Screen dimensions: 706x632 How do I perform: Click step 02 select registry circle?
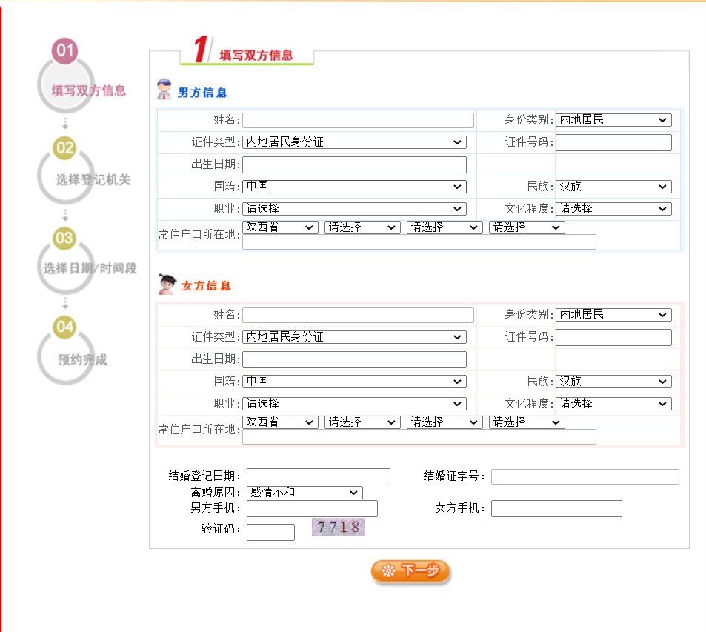tap(64, 147)
